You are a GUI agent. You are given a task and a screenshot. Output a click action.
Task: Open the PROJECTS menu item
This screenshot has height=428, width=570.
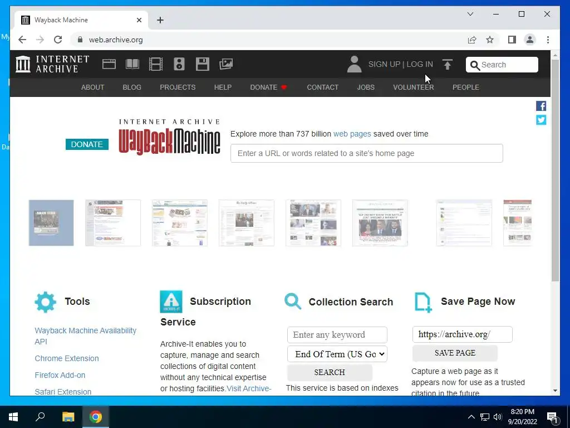tap(178, 87)
